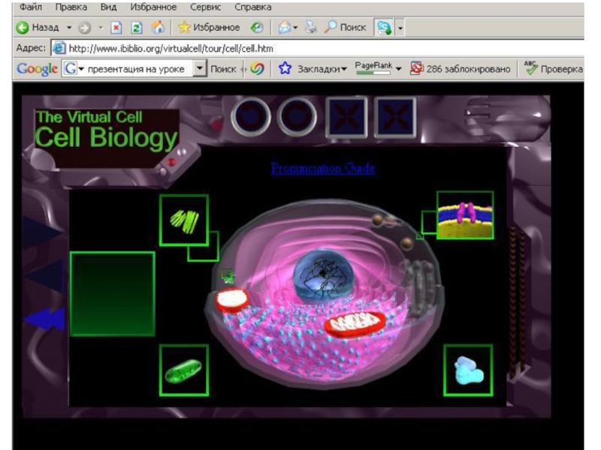Image resolution: width=601 pixels, height=450 pixels.
Task: Click the Google toolbar search box text
Action: [x=136, y=69]
